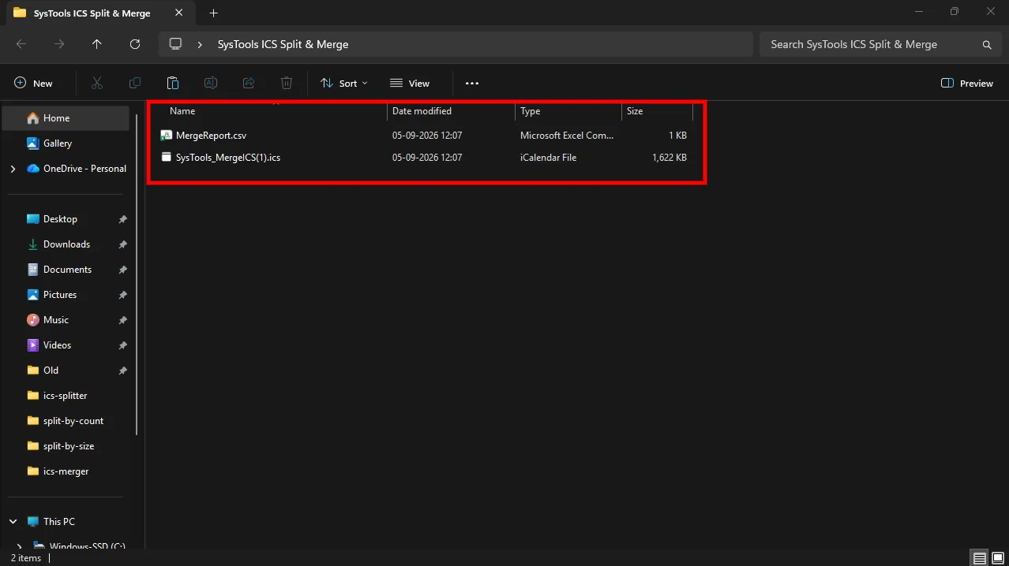
Task: Click the 1,622 KB size cell
Action: tap(670, 158)
